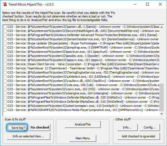Maximize the HijackThis window
This screenshot has width=167, height=146.
point(148,4)
